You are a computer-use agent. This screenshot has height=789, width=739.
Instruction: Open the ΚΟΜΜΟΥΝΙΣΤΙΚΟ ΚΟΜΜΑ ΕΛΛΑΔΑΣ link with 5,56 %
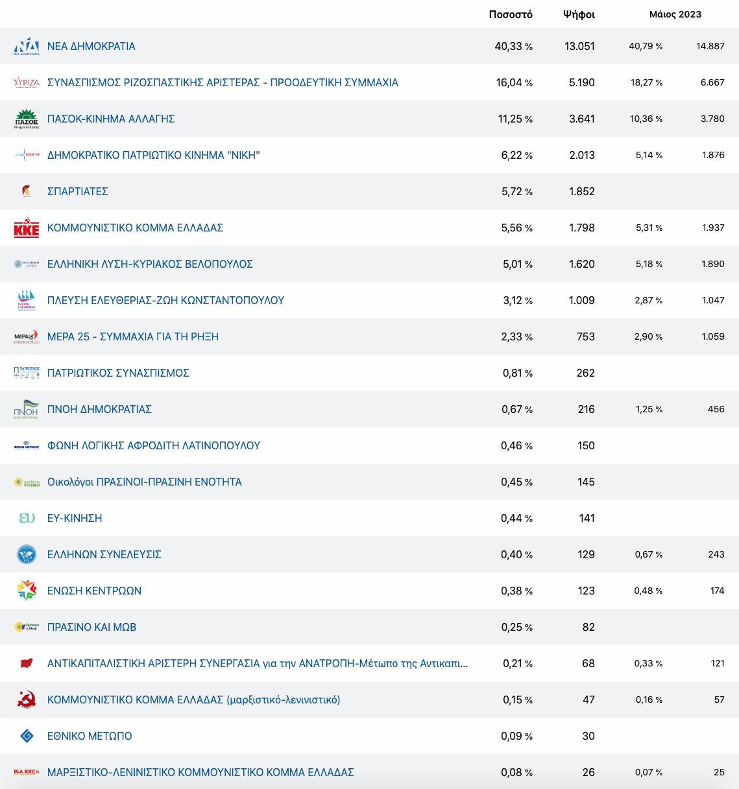tap(135, 228)
